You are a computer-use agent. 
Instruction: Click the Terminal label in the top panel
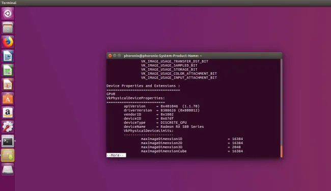(9, 3)
